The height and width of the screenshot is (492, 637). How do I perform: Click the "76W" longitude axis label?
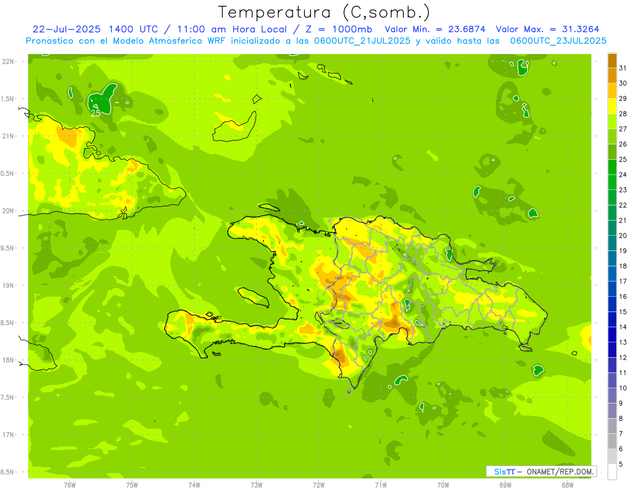[x=70, y=485]
